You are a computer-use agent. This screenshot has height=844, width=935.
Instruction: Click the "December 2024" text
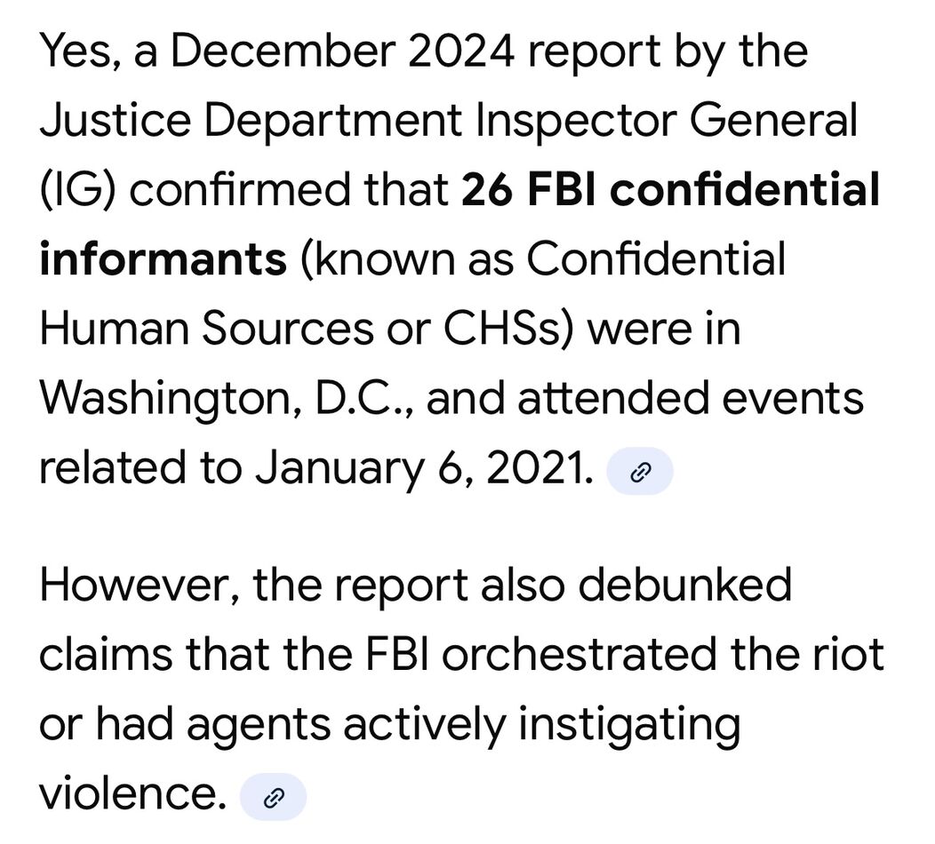[x=342, y=52]
